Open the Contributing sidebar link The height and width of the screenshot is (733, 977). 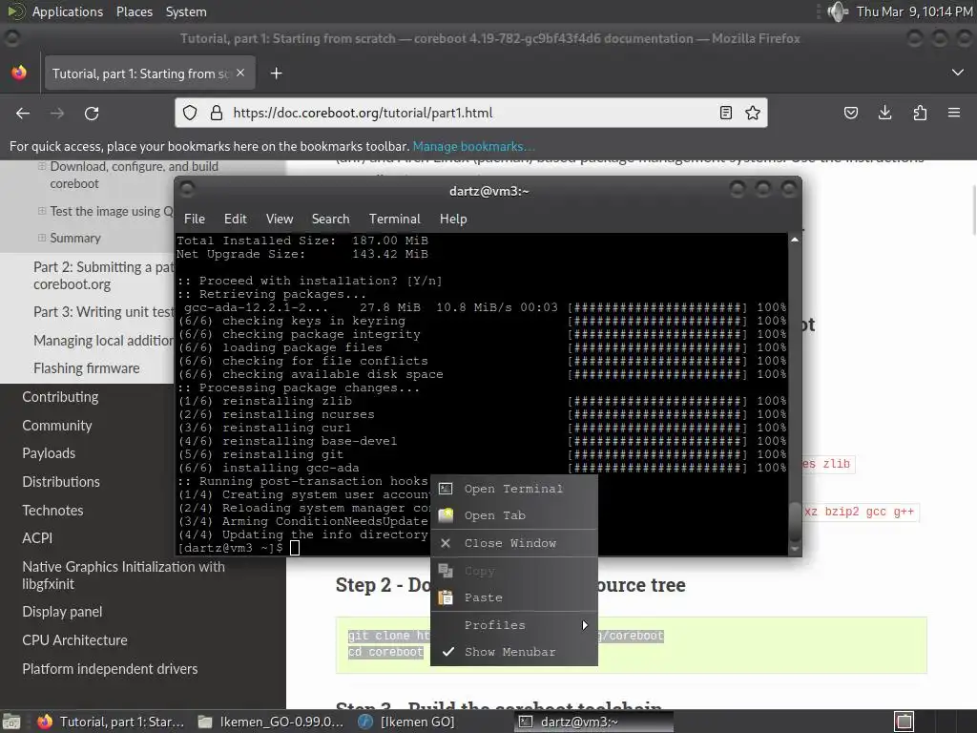point(60,397)
